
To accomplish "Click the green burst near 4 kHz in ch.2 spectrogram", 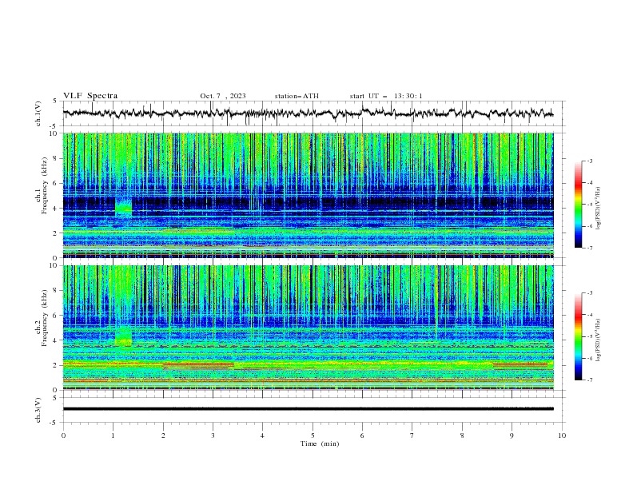I will 124,336.
